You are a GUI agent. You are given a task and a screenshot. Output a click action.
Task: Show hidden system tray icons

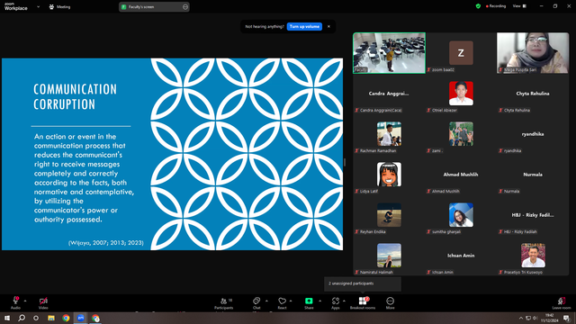click(x=520, y=318)
